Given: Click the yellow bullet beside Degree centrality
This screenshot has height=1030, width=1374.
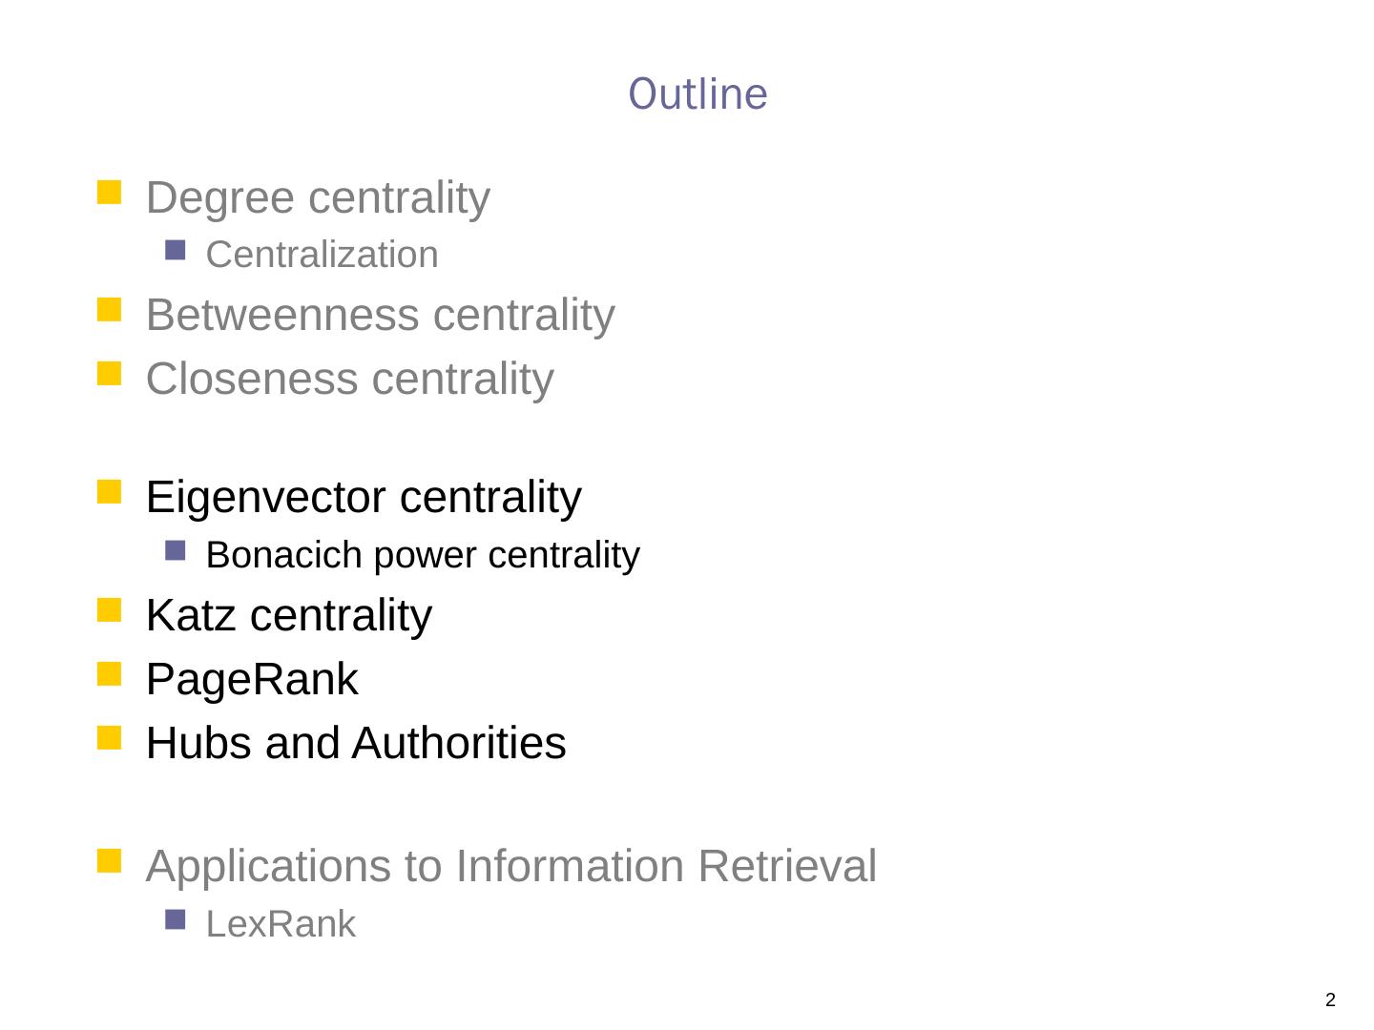Looking at the screenshot, I should 110,193.
